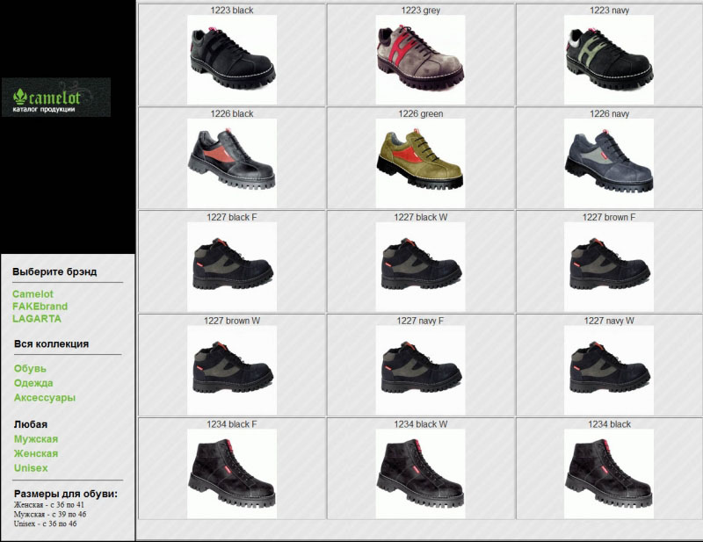Screen dimensions: 703x542
Task: Click the '1223 grey' product title
Action: (x=421, y=11)
